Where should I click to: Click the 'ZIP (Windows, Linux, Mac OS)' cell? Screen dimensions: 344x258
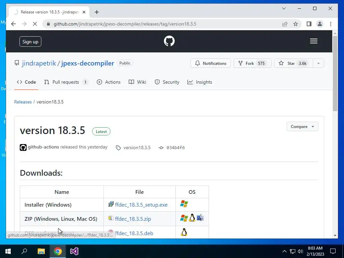(62, 219)
